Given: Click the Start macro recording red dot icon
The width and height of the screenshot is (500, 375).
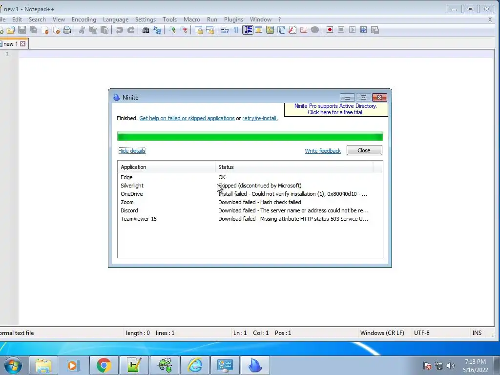Looking at the screenshot, I should pos(330,30).
